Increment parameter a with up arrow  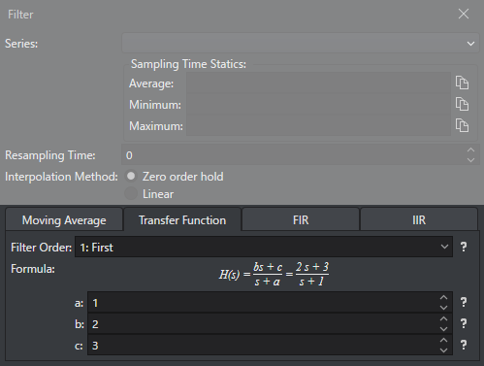(x=443, y=298)
